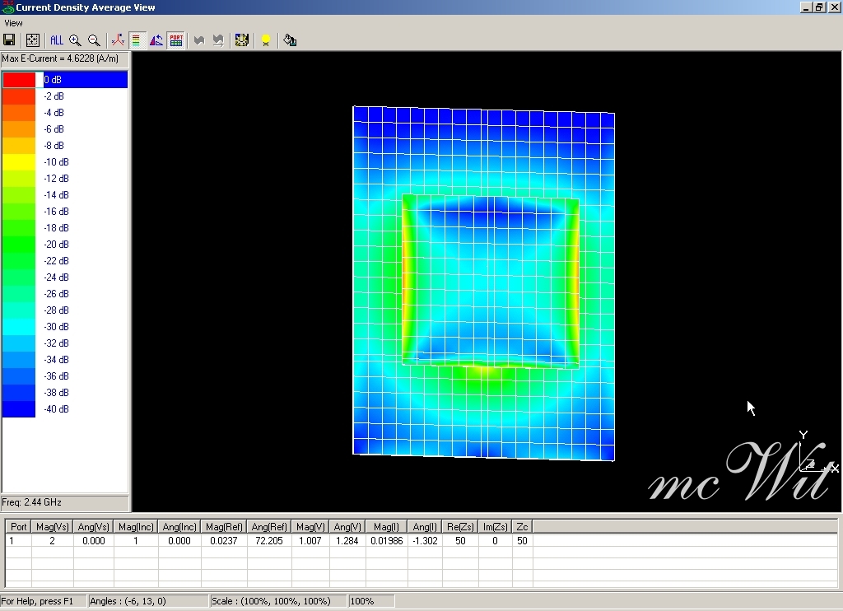This screenshot has width=843, height=611.
Task: Select port 1 row in table
Action: (12, 541)
